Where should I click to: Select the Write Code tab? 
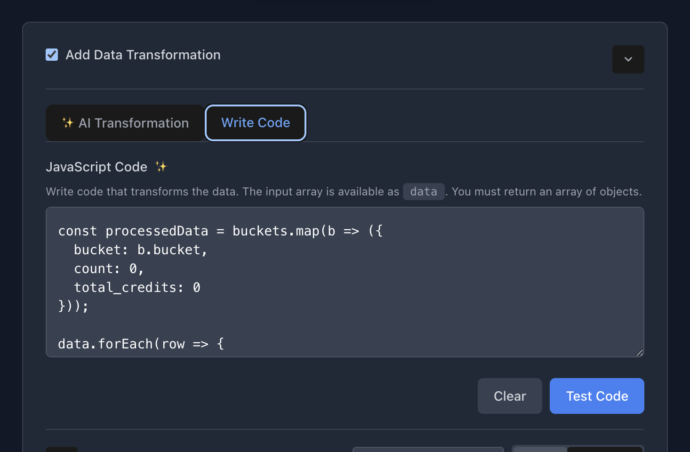coord(256,123)
